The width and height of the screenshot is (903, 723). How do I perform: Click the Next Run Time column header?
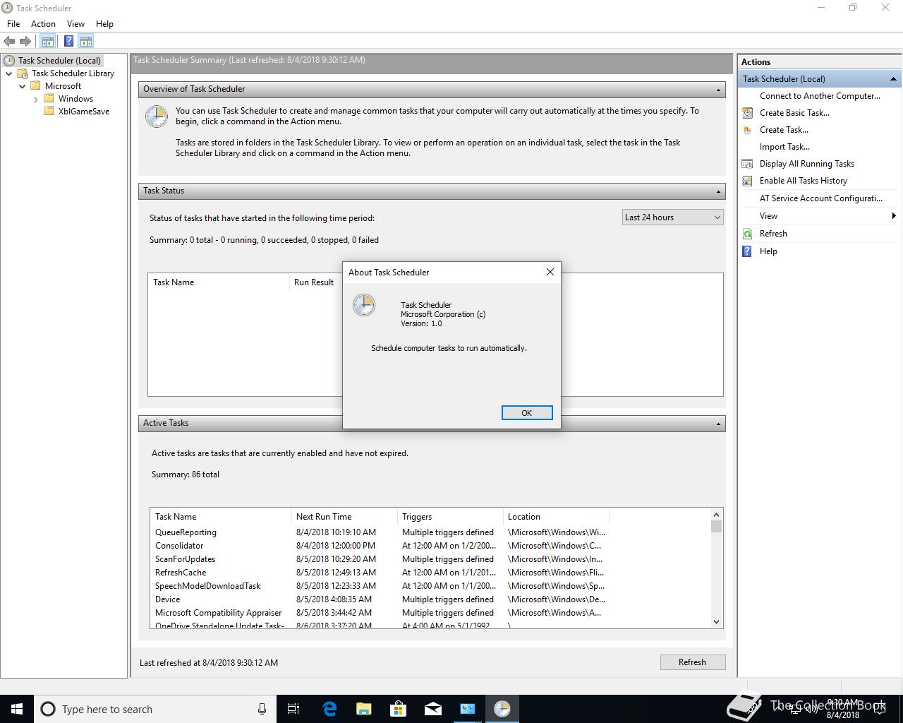click(x=344, y=517)
